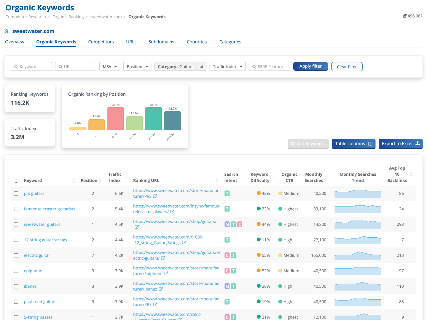Check the 5-string basses row checkbox
Image resolution: width=427 pixels, height=320 pixels.
click(16, 317)
